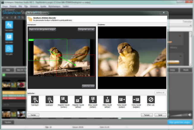Click the green start rectangle label
Image resolution: width=194 pixels, height=130 pixels.
(x=31, y=40)
